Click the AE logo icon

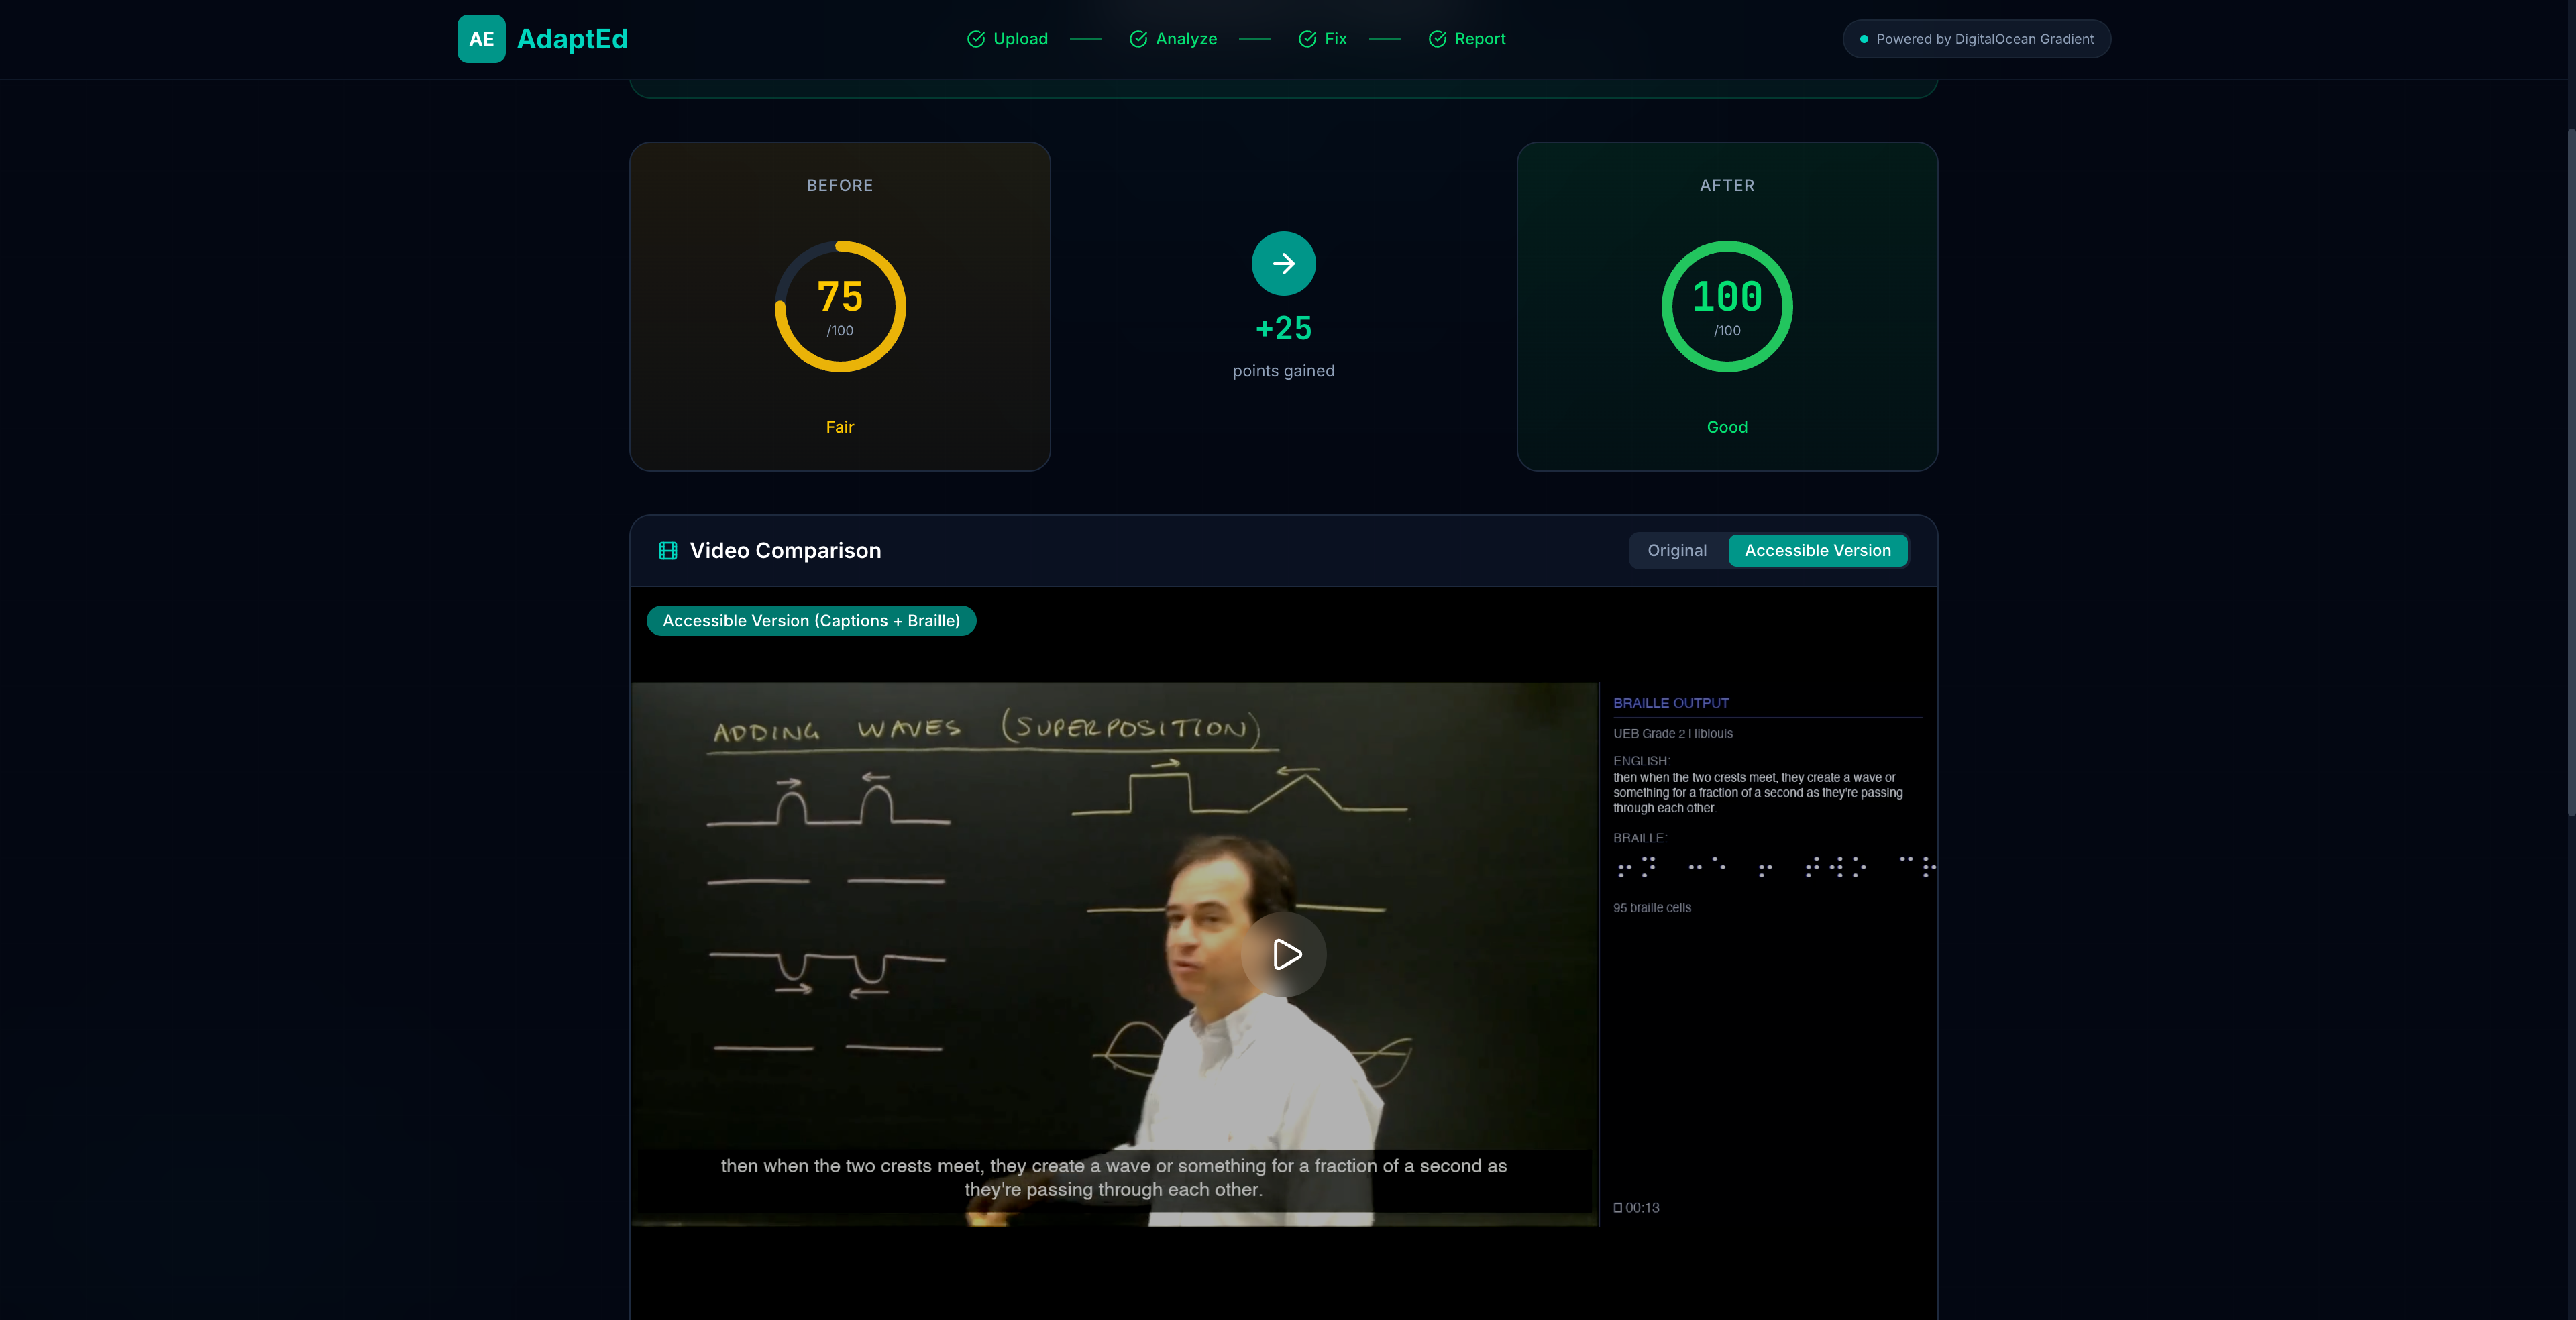pos(481,39)
